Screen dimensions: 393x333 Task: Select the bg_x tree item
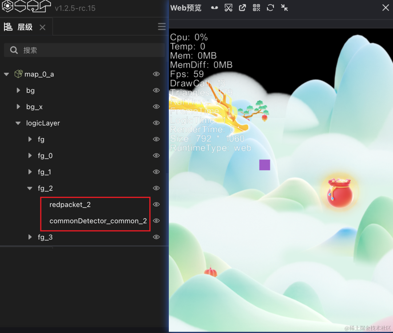pyautogui.click(x=34, y=107)
